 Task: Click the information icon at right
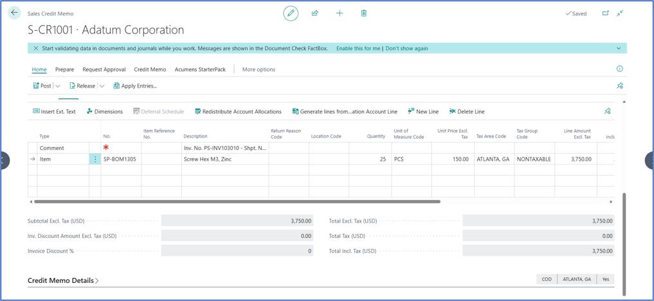pos(619,69)
